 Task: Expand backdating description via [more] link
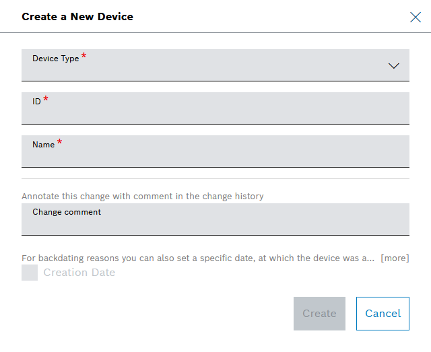click(395, 258)
